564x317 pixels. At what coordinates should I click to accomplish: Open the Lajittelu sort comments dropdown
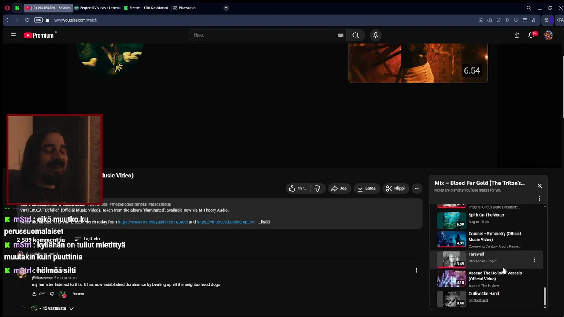tap(87, 239)
